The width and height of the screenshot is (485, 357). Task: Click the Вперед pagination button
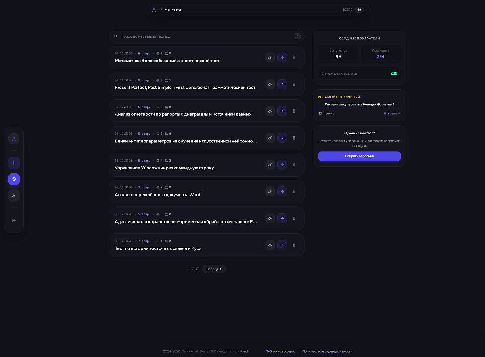(x=214, y=269)
